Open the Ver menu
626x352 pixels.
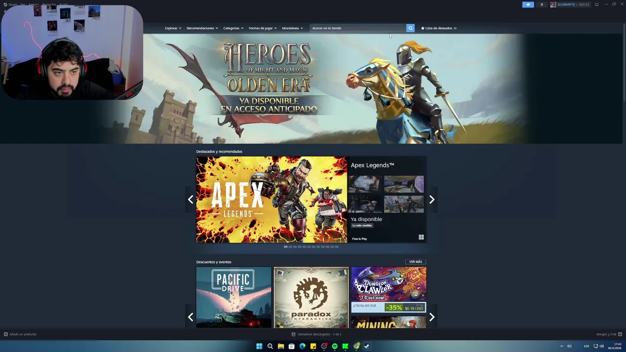pyautogui.click(x=22, y=4)
